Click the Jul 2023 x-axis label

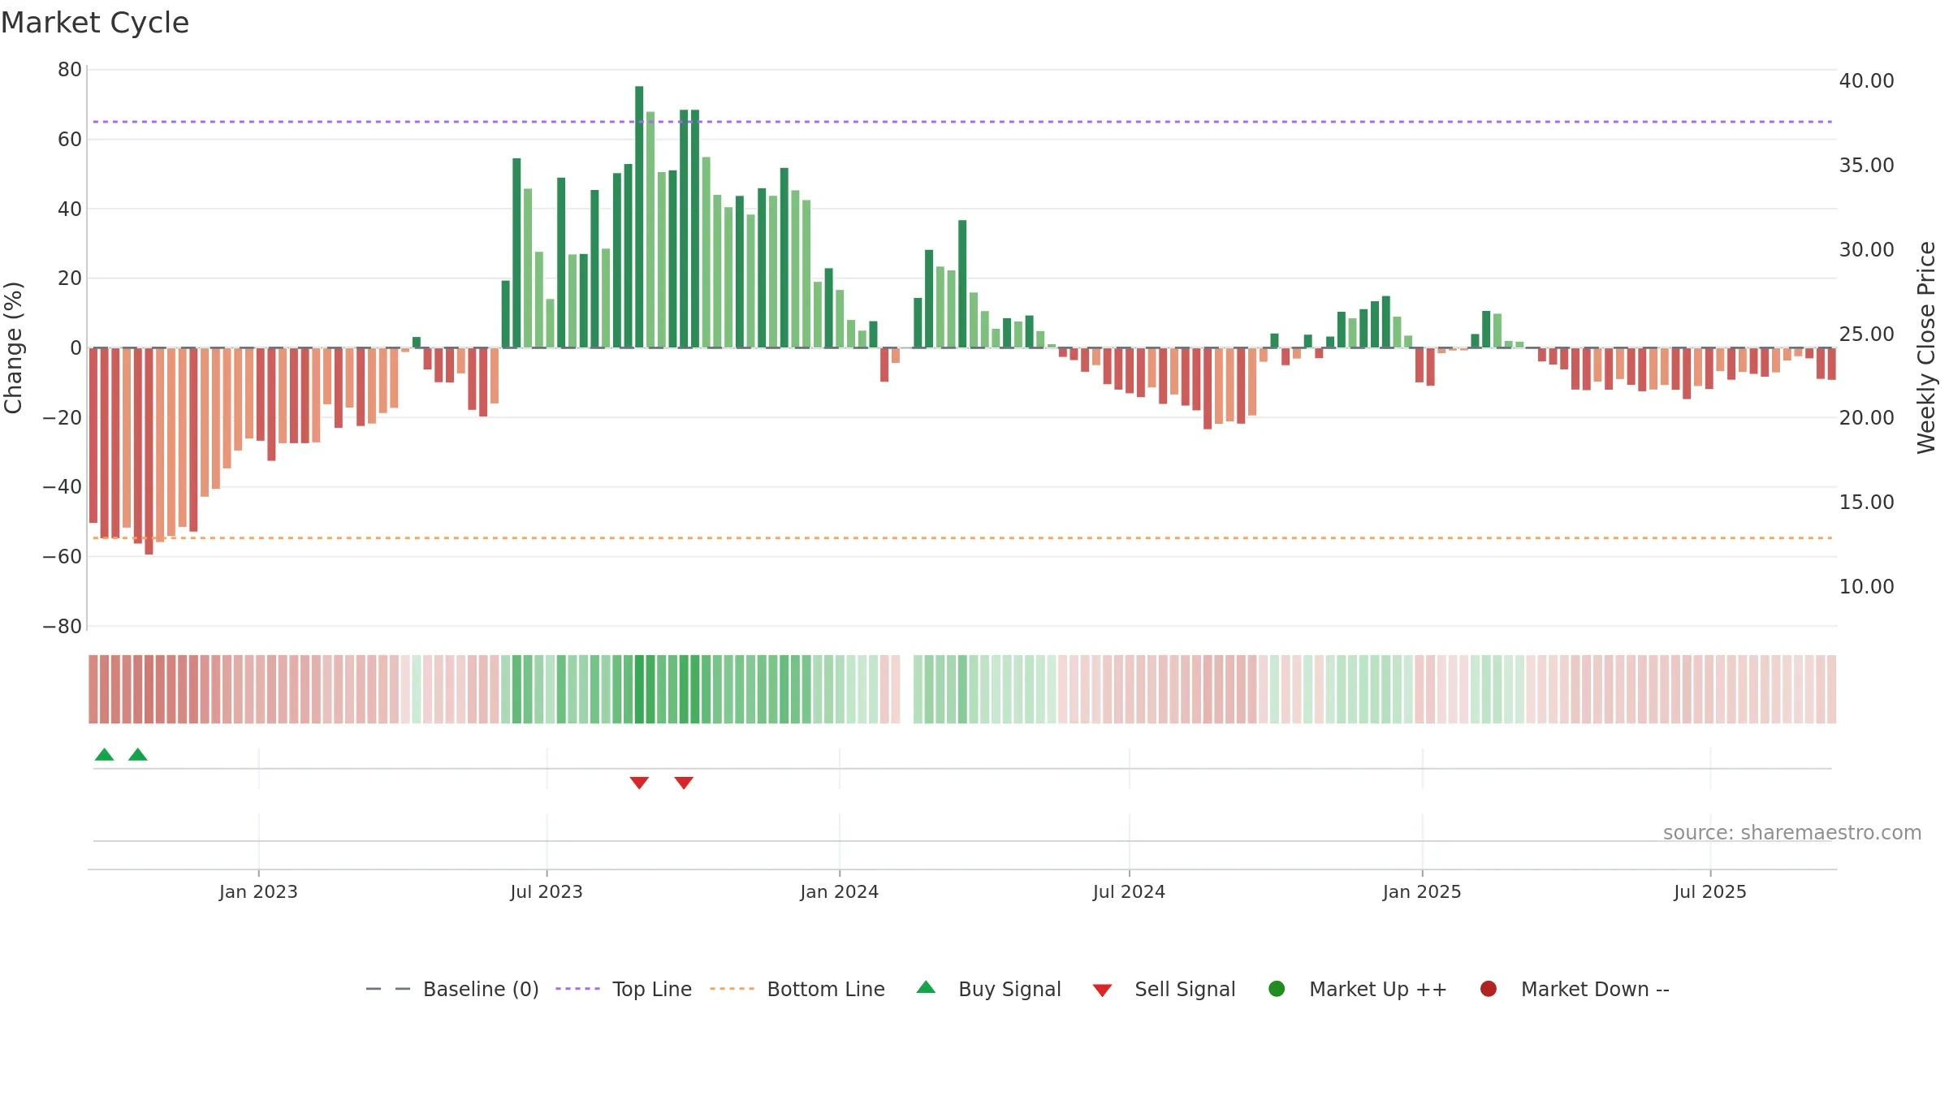[x=547, y=892]
